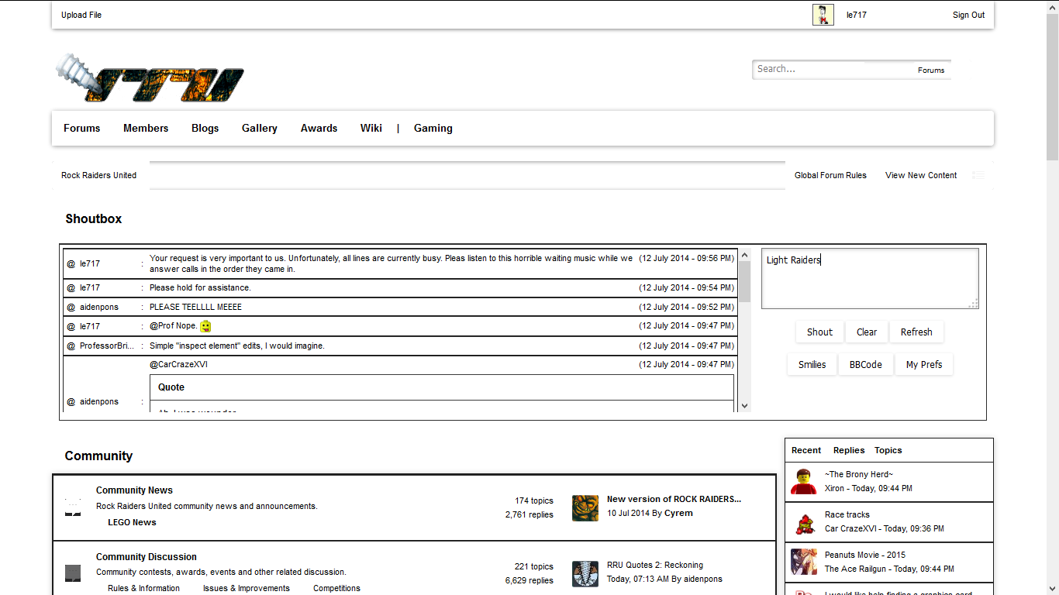Image resolution: width=1059 pixels, height=595 pixels.
Task: Open the Forums search scope dropdown
Action: coord(931,70)
